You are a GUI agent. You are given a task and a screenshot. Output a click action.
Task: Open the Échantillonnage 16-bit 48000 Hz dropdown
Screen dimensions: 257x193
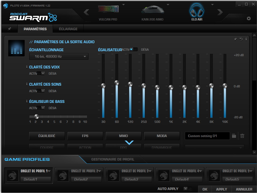[x=59, y=56]
